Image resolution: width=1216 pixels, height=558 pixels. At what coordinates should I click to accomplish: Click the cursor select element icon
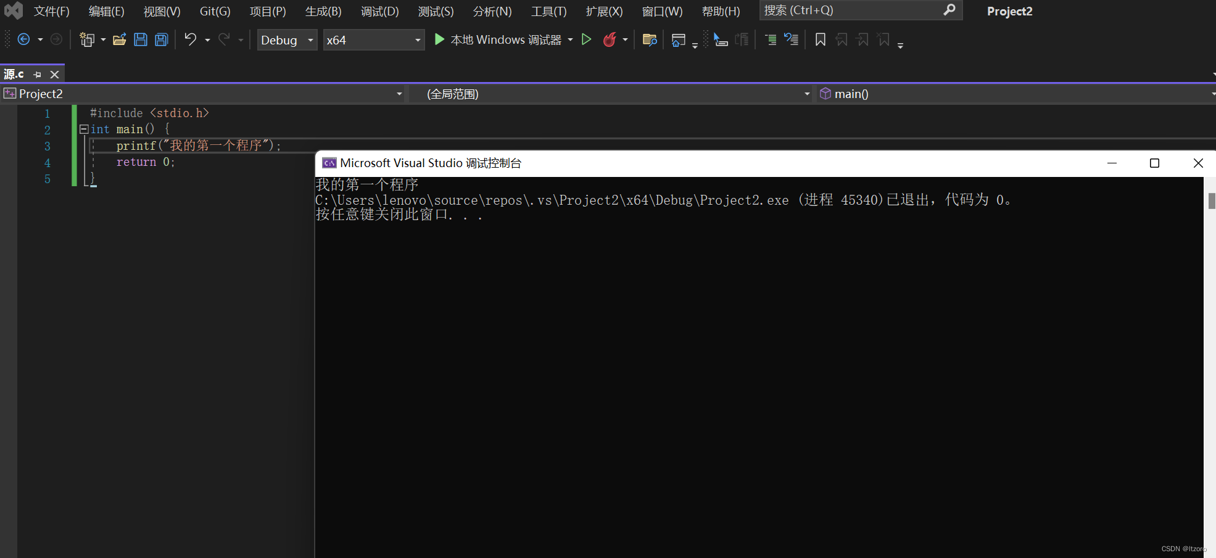point(720,39)
